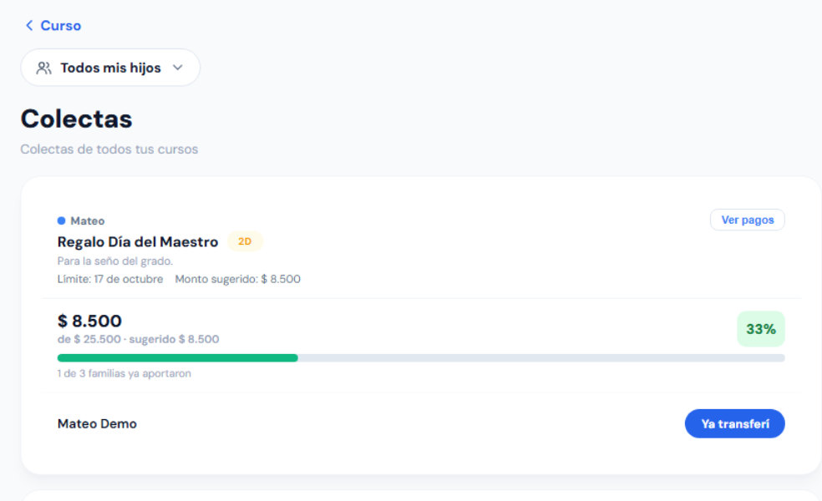The width and height of the screenshot is (822, 501).
Task: Click the Límite: 17 de octubre text
Action: pyautogui.click(x=110, y=279)
